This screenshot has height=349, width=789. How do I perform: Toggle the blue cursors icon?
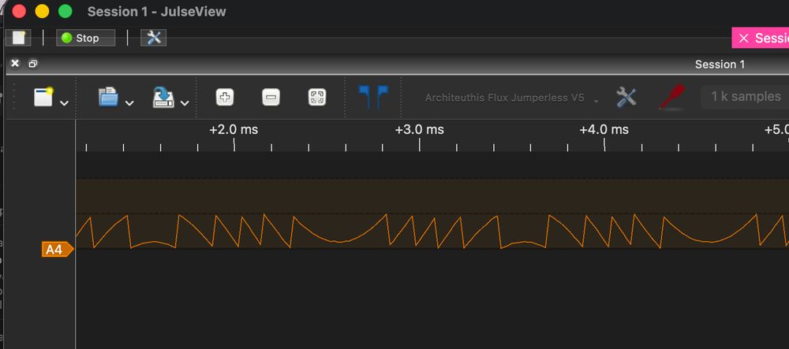pyautogui.click(x=373, y=97)
